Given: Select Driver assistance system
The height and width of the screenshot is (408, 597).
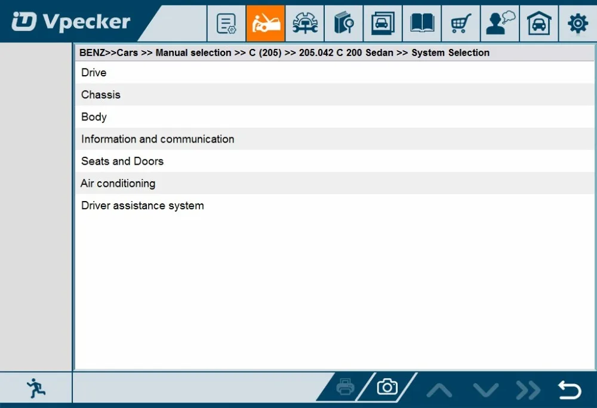Looking at the screenshot, I should point(335,205).
